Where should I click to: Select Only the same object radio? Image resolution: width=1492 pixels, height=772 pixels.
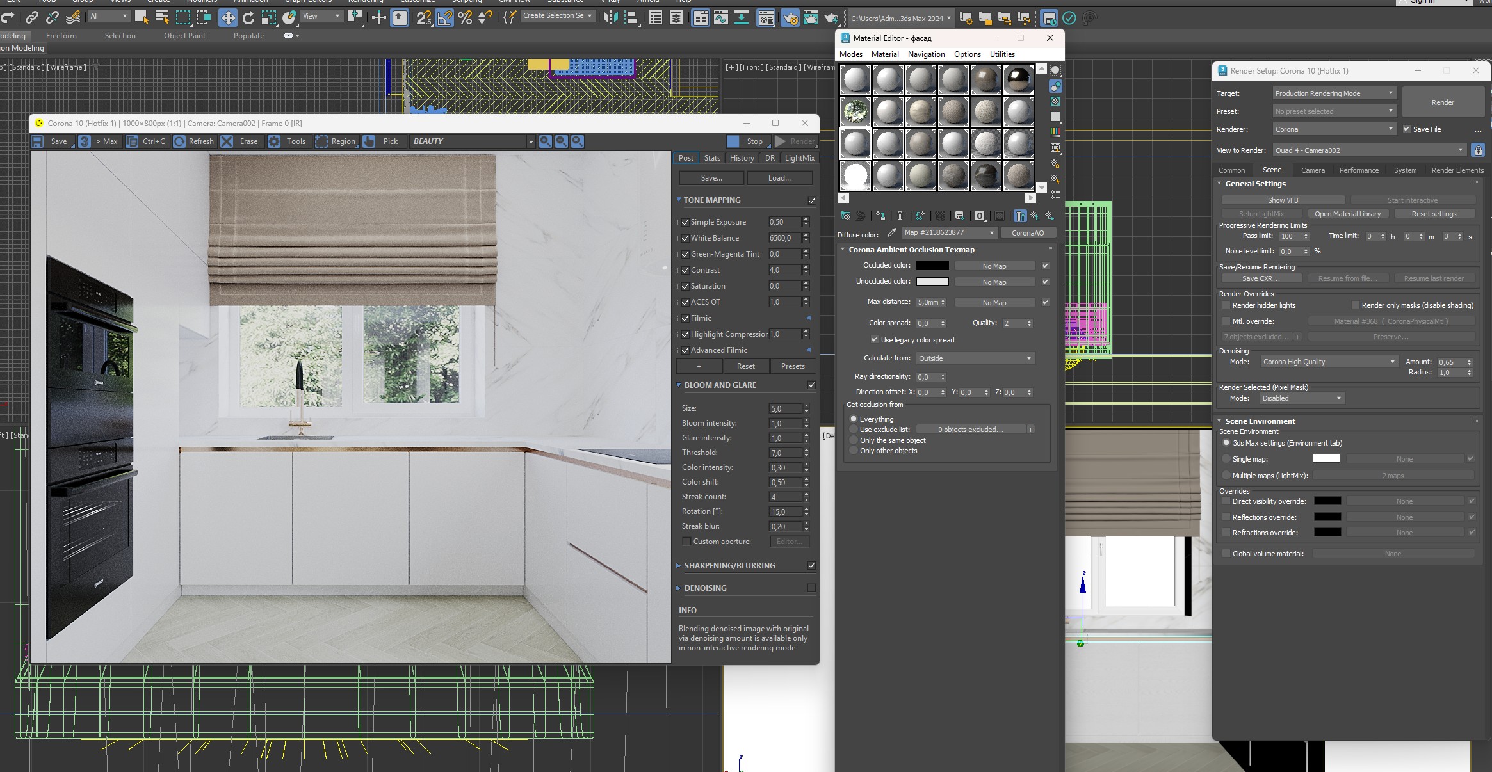854,440
